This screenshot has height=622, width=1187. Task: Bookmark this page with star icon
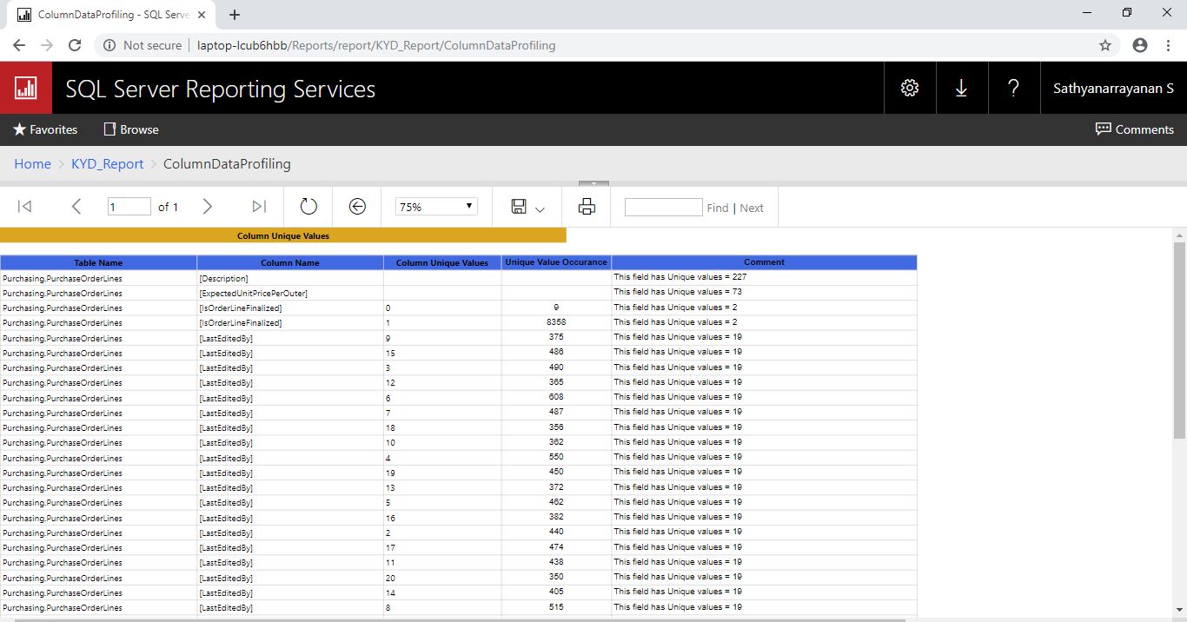1105,45
